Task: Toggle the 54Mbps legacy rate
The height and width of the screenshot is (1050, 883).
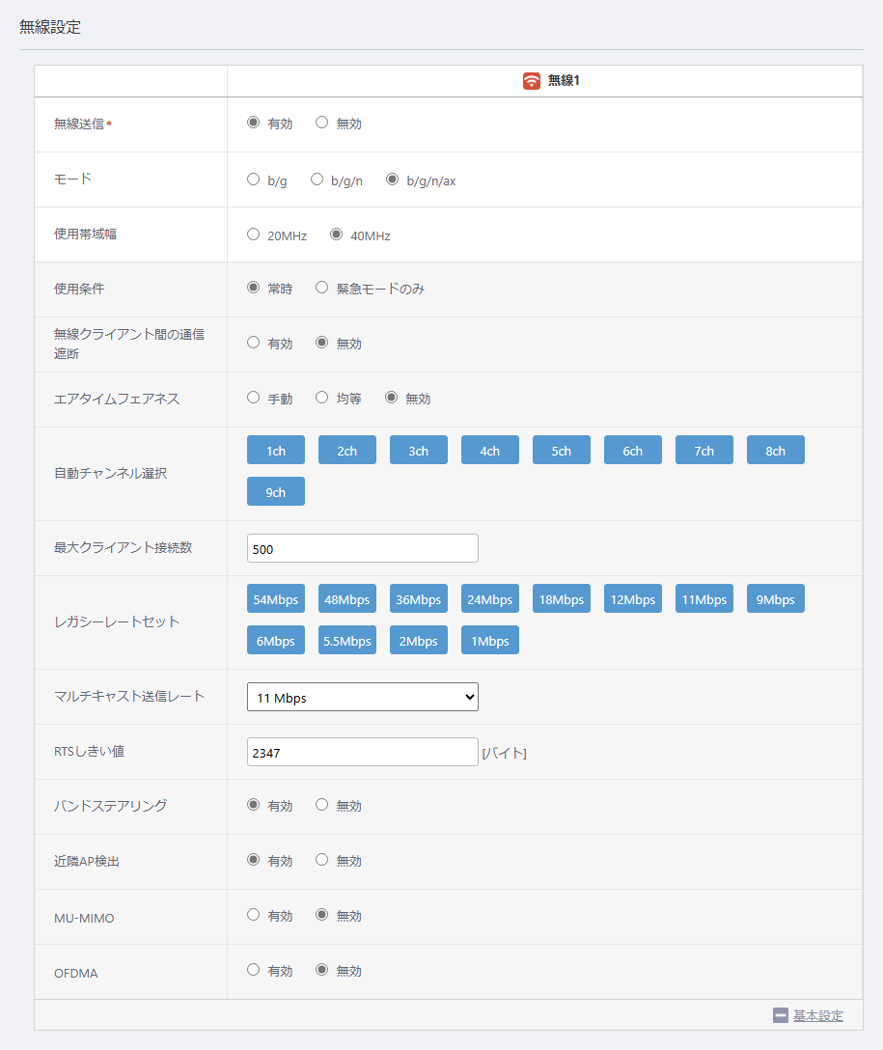Action: point(276,598)
